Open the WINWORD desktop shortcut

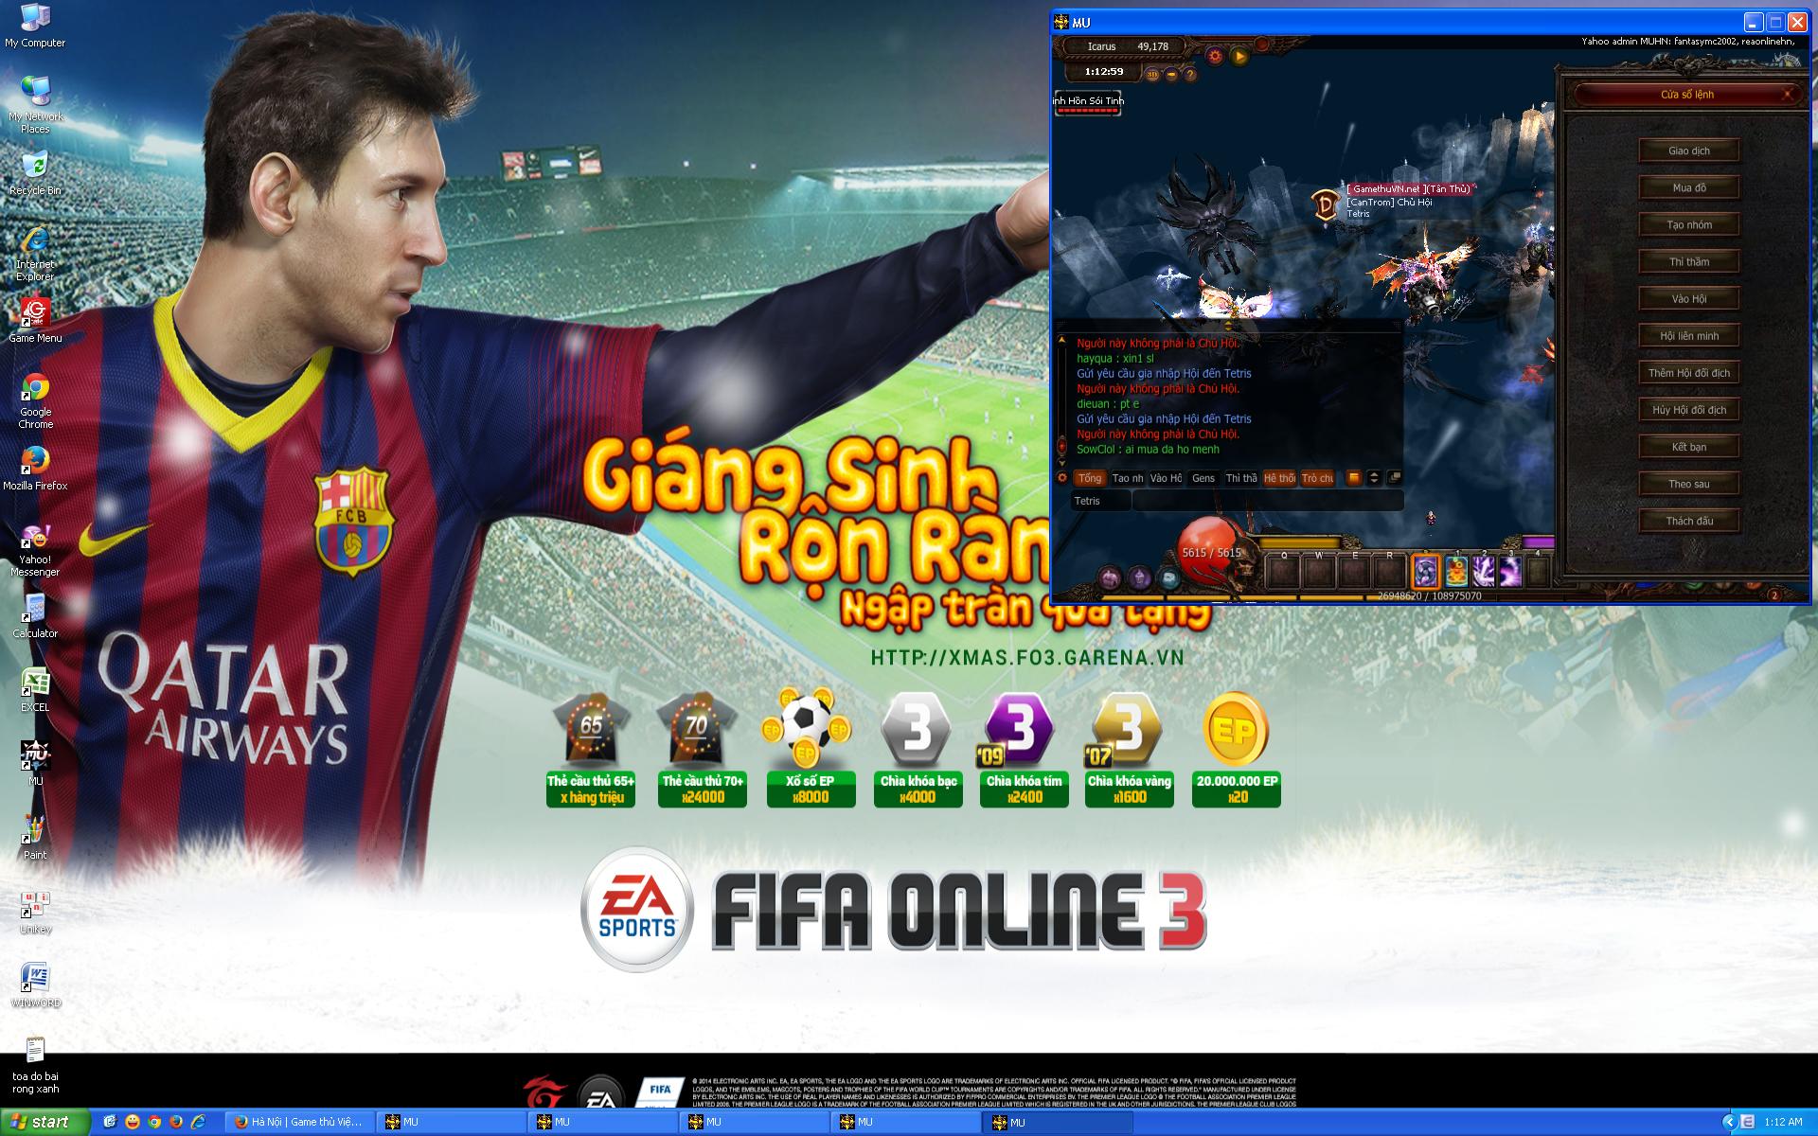pos(35,985)
